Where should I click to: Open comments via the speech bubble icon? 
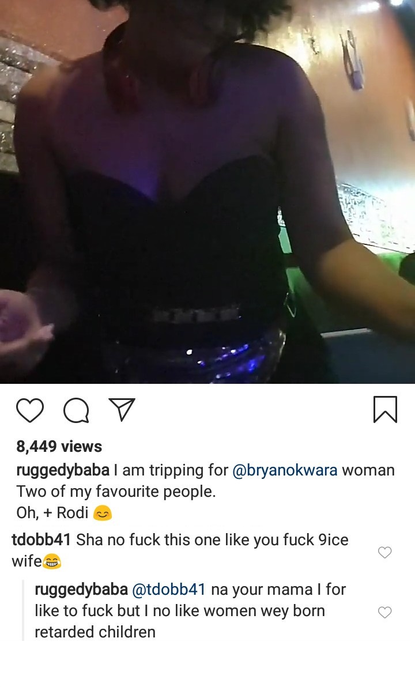tap(76, 410)
